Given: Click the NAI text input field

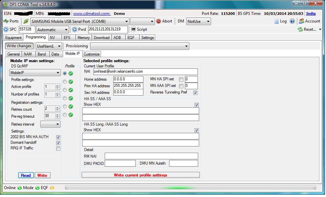Looking at the screenshot, I should click(x=145, y=71).
